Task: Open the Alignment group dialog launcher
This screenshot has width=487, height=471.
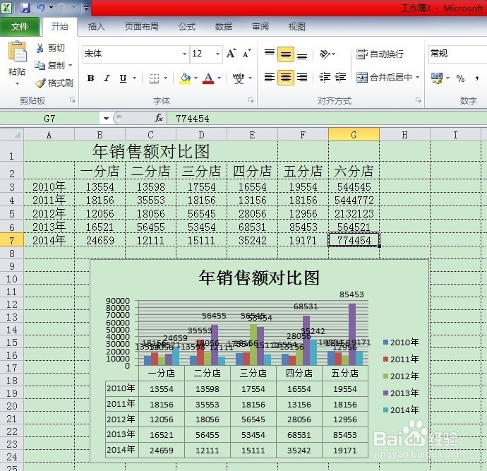Action: click(418, 100)
